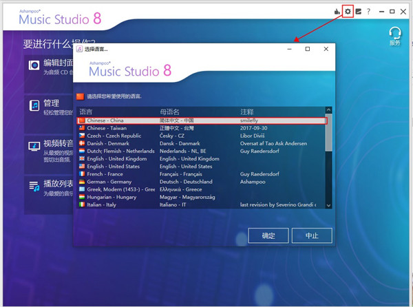The width and height of the screenshot is (413, 307).
Task: Minimize the main Music Studio window
Action: pos(381,12)
